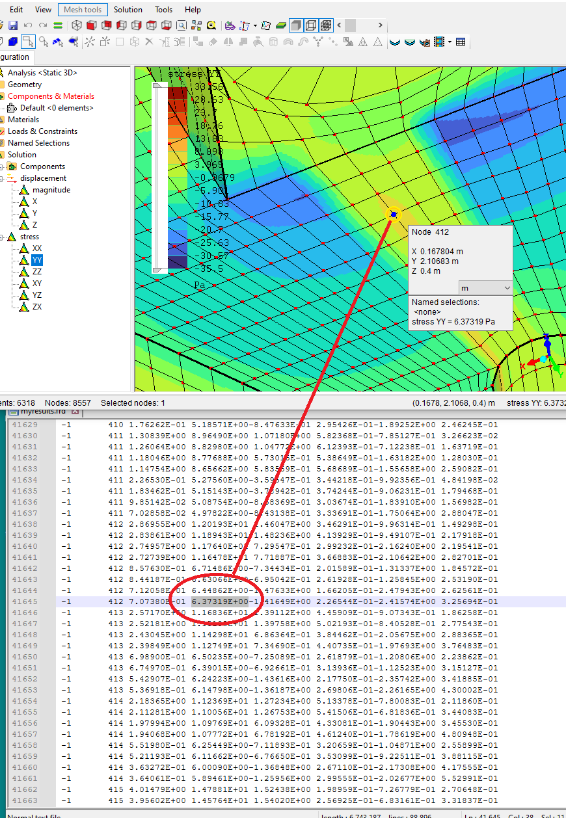The height and width of the screenshot is (818, 566).
Task: Click the Save floppy disk icon
Action: (x=13, y=25)
